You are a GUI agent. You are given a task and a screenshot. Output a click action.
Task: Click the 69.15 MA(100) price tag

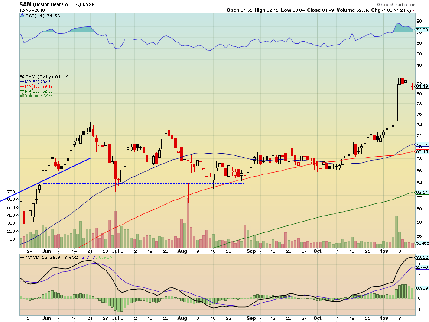(422, 152)
